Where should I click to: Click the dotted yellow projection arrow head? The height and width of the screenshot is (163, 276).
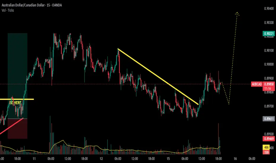pyautogui.click(x=237, y=14)
